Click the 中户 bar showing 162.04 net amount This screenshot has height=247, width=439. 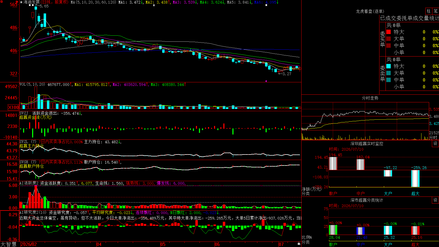point(360,165)
